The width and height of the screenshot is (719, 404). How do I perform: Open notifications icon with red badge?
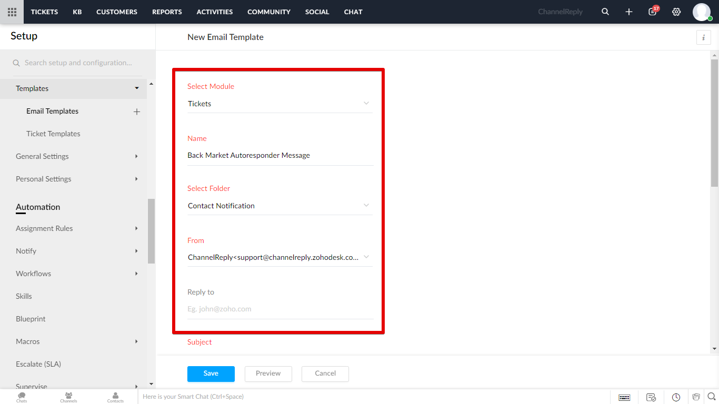pyautogui.click(x=653, y=11)
